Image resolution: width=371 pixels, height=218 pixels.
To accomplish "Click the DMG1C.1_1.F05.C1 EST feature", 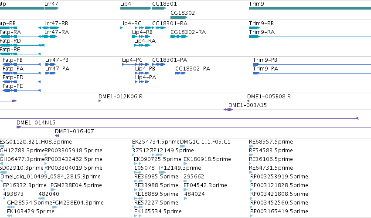I will (x=183, y=147).
